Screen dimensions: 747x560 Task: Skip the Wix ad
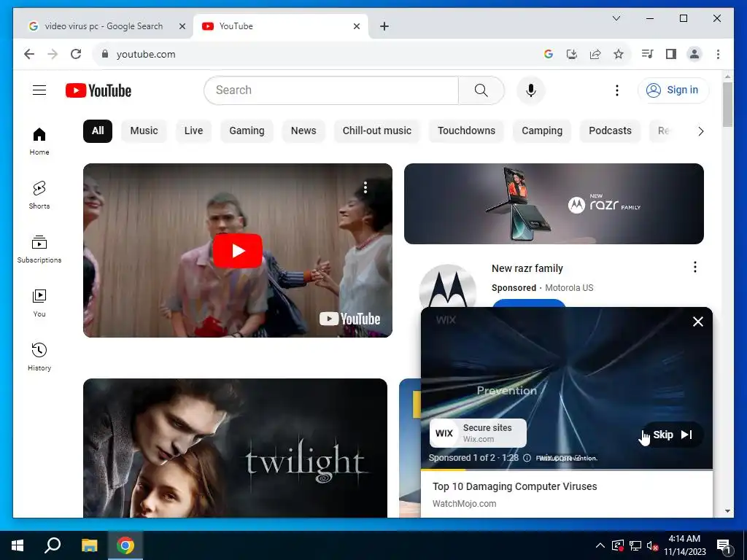pos(672,435)
